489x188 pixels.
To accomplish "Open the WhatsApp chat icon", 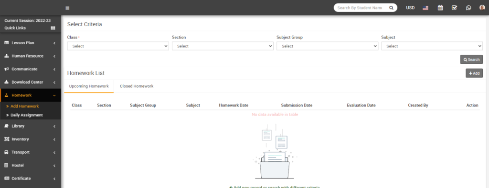I will click(x=468, y=8).
